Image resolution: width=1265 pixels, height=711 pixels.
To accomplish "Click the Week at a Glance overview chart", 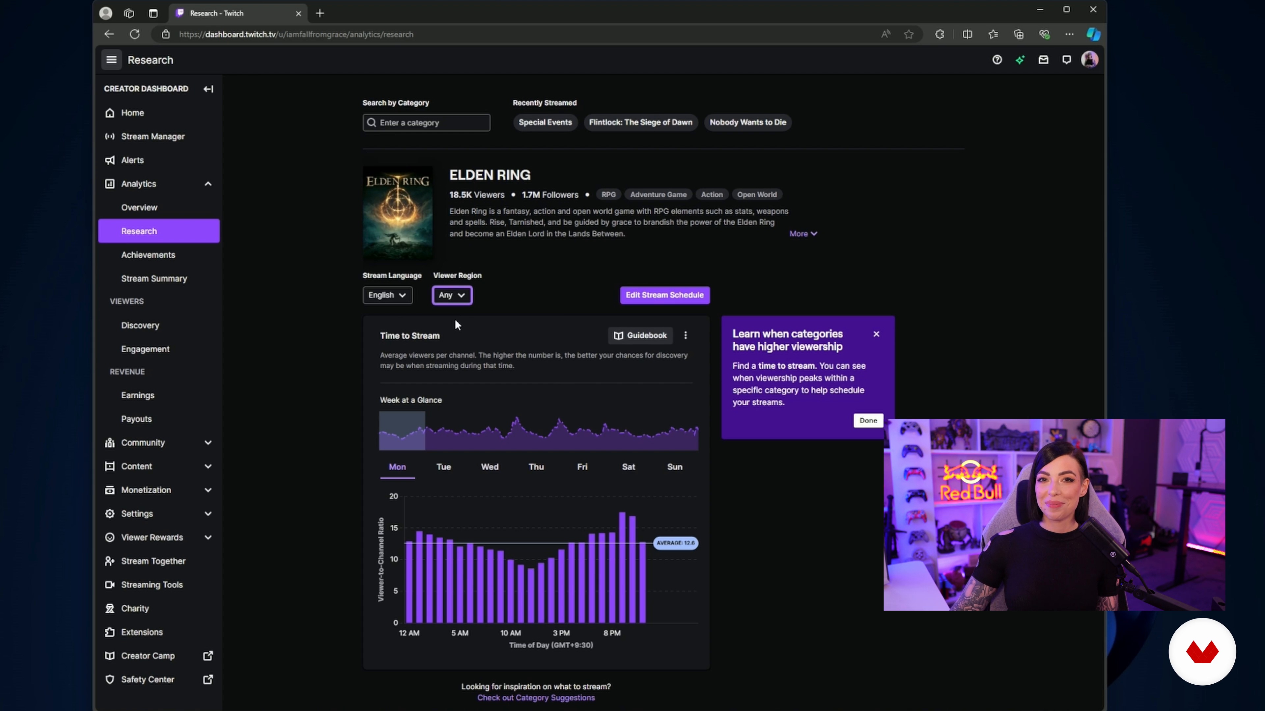I will 539,431.
